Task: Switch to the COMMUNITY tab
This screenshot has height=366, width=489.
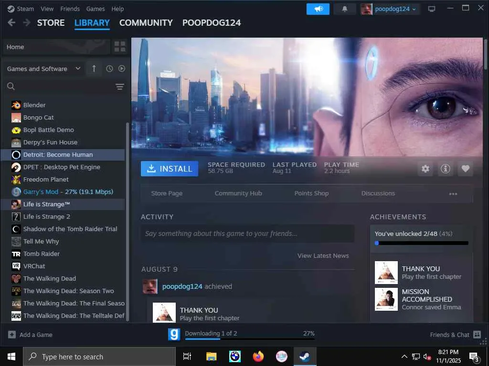Action: pos(146,23)
